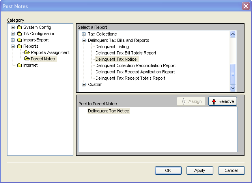Expand the Import-Export node
The height and width of the screenshot is (183, 252).
point(13,40)
